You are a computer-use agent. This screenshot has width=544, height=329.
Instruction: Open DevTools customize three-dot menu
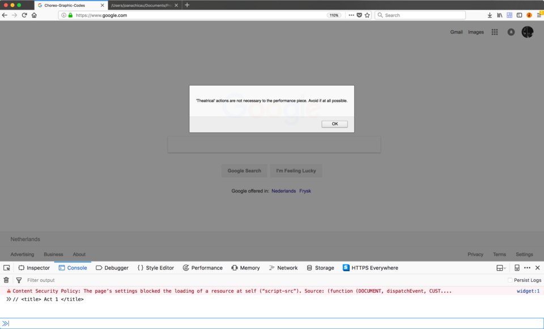coord(528,268)
